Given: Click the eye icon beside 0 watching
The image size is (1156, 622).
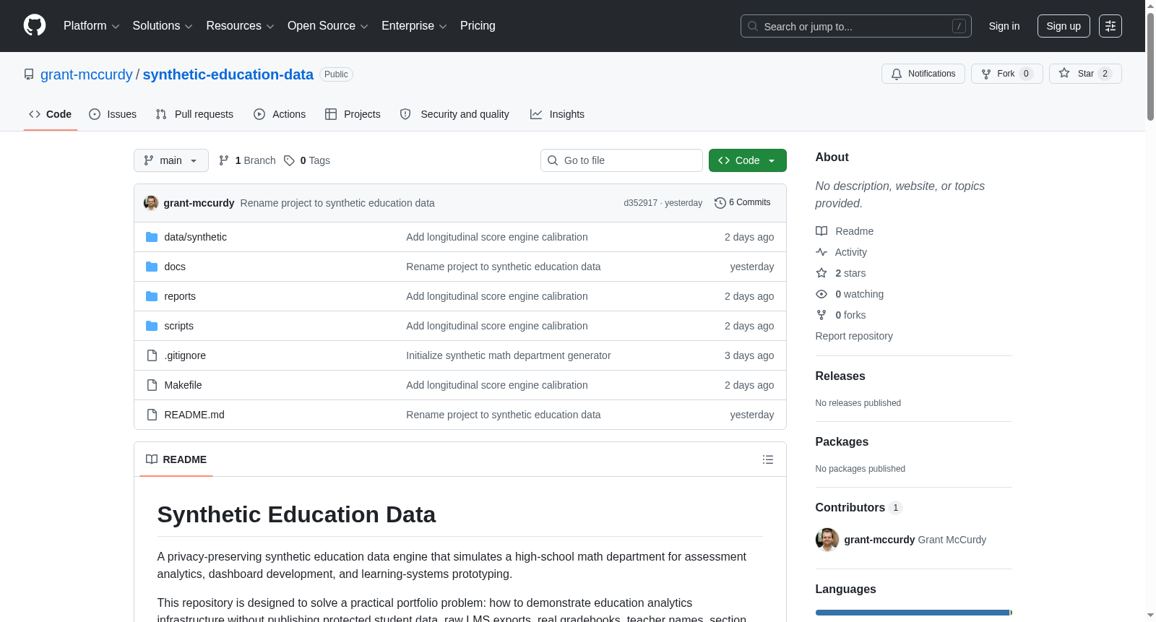Looking at the screenshot, I should (x=821, y=294).
